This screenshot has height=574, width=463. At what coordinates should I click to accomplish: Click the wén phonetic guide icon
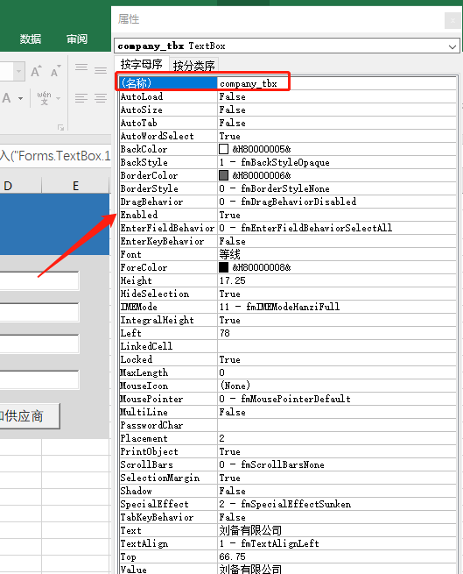tap(45, 98)
